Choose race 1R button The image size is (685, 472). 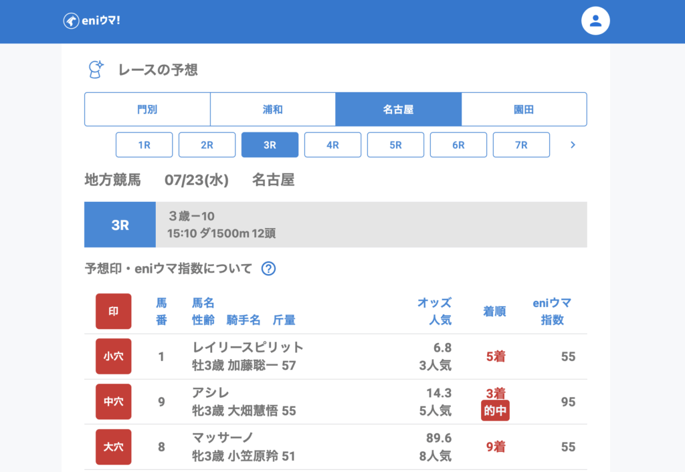(x=144, y=144)
